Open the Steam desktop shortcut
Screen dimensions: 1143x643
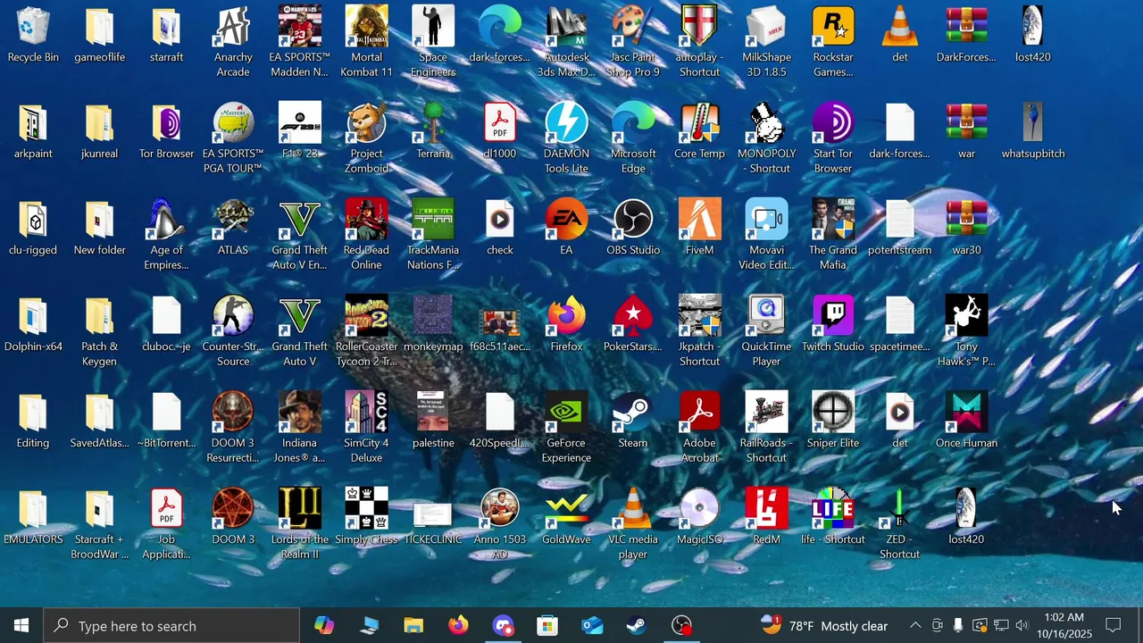click(x=633, y=422)
